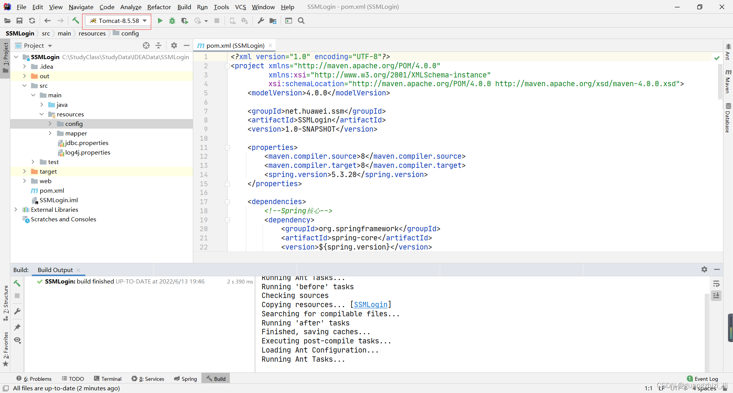Open the Terminal tool window
The image size is (733, 393).
108,379
